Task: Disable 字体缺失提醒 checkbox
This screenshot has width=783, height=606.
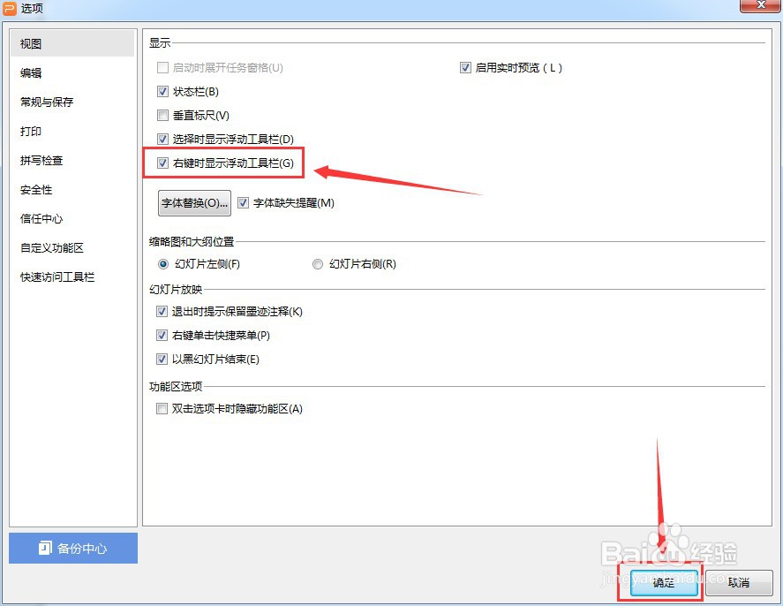Action: coord(243,202)
